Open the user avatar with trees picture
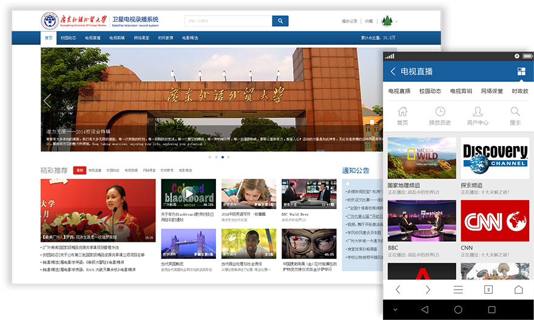 pos(387,21)
